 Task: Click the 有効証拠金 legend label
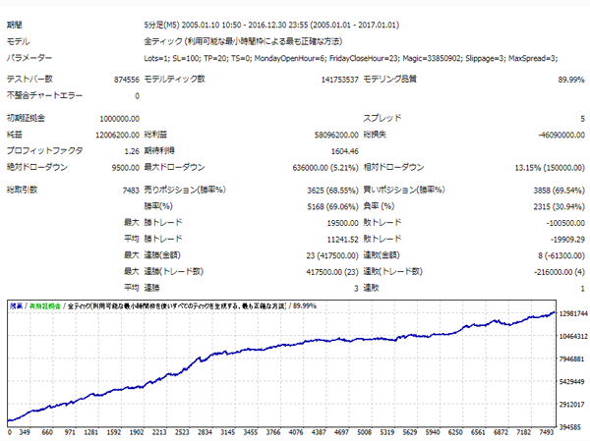(45, 306)
